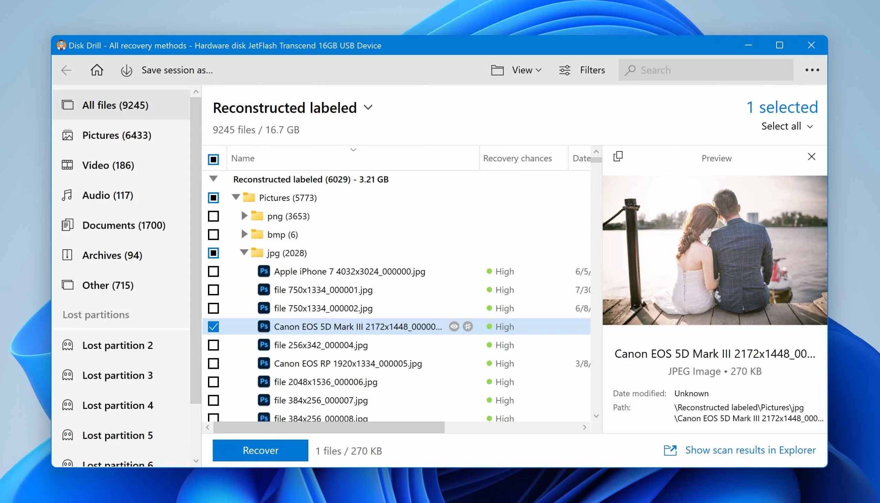Check the png (3653) folder checkbox
Image resolution: width=880 pixels, height=503 pixels.
(213, 216)
